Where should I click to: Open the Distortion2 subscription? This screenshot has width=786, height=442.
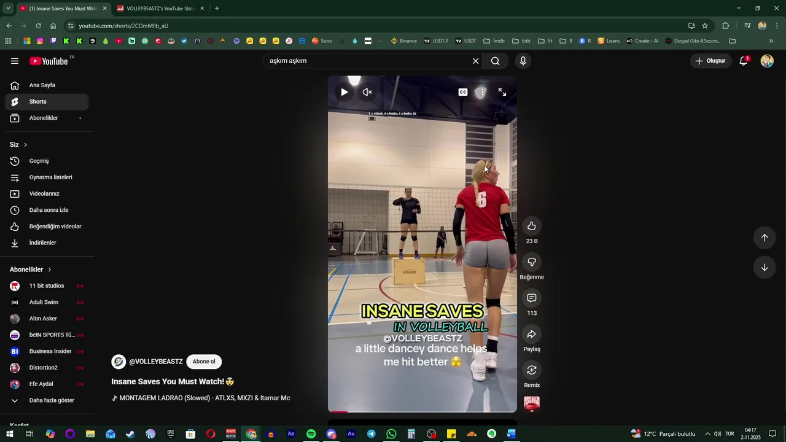click(x=47, y=368)
